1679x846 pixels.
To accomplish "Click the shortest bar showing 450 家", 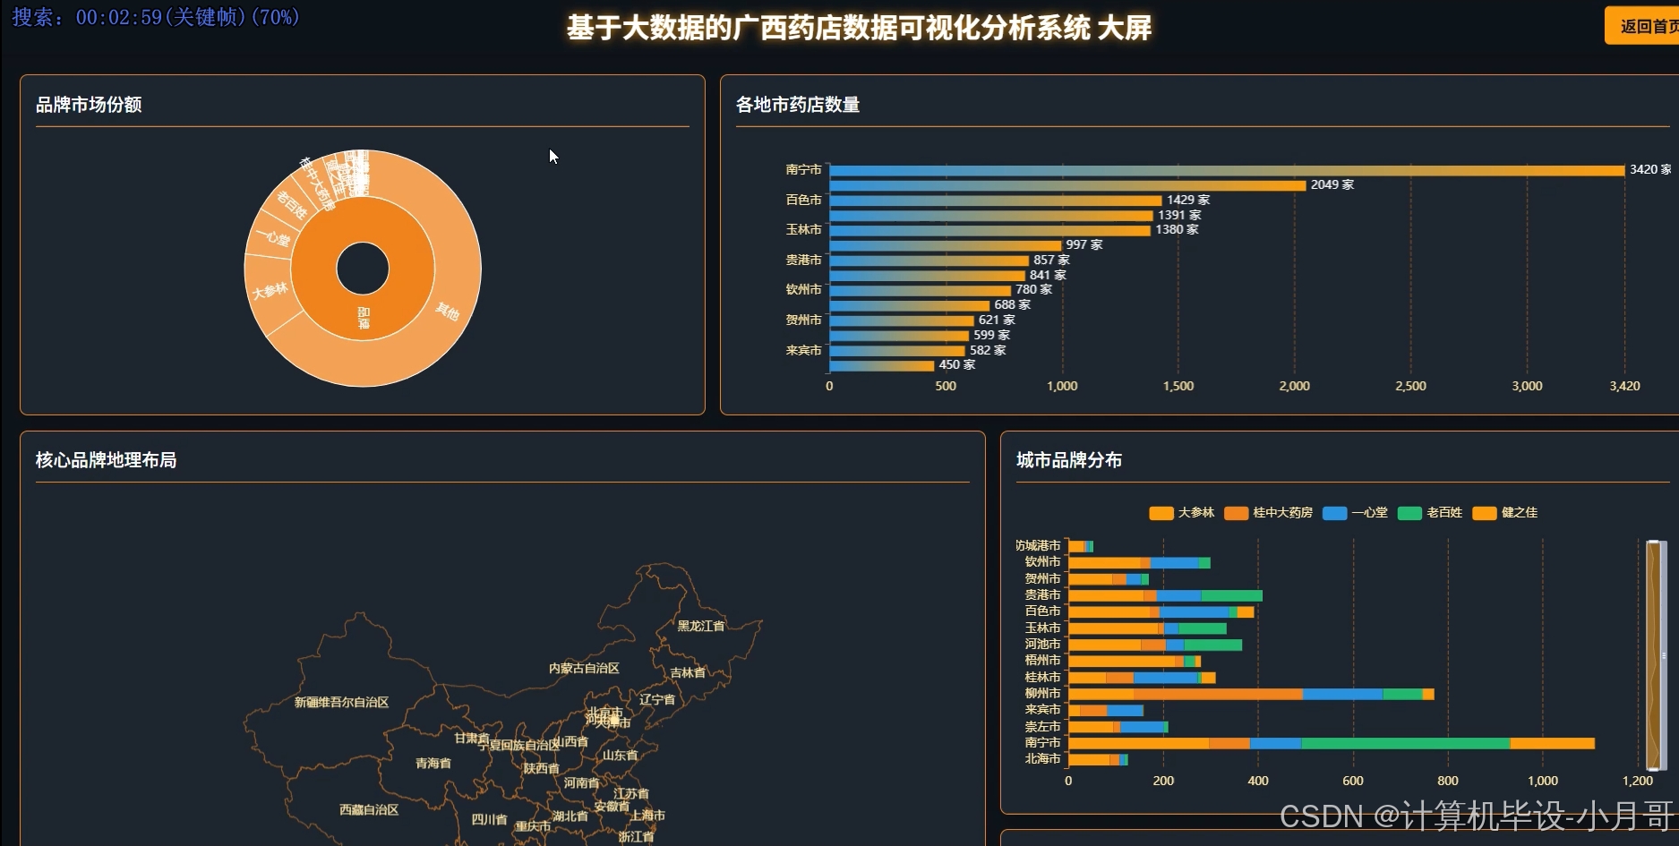I will pos(882,365).
